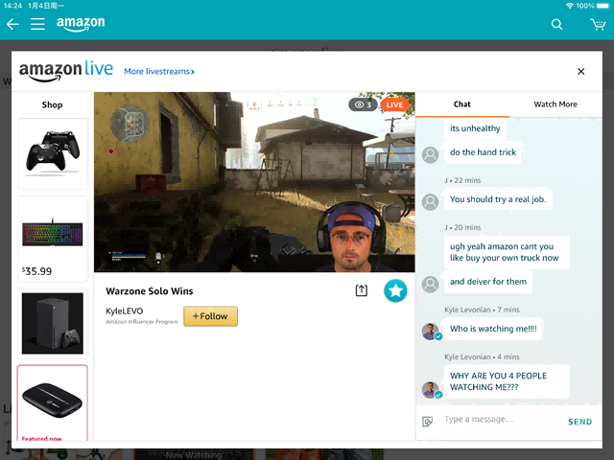Viewport: 614px width, 460px height.
Task: Open the shopping cart
Action: 598,25
